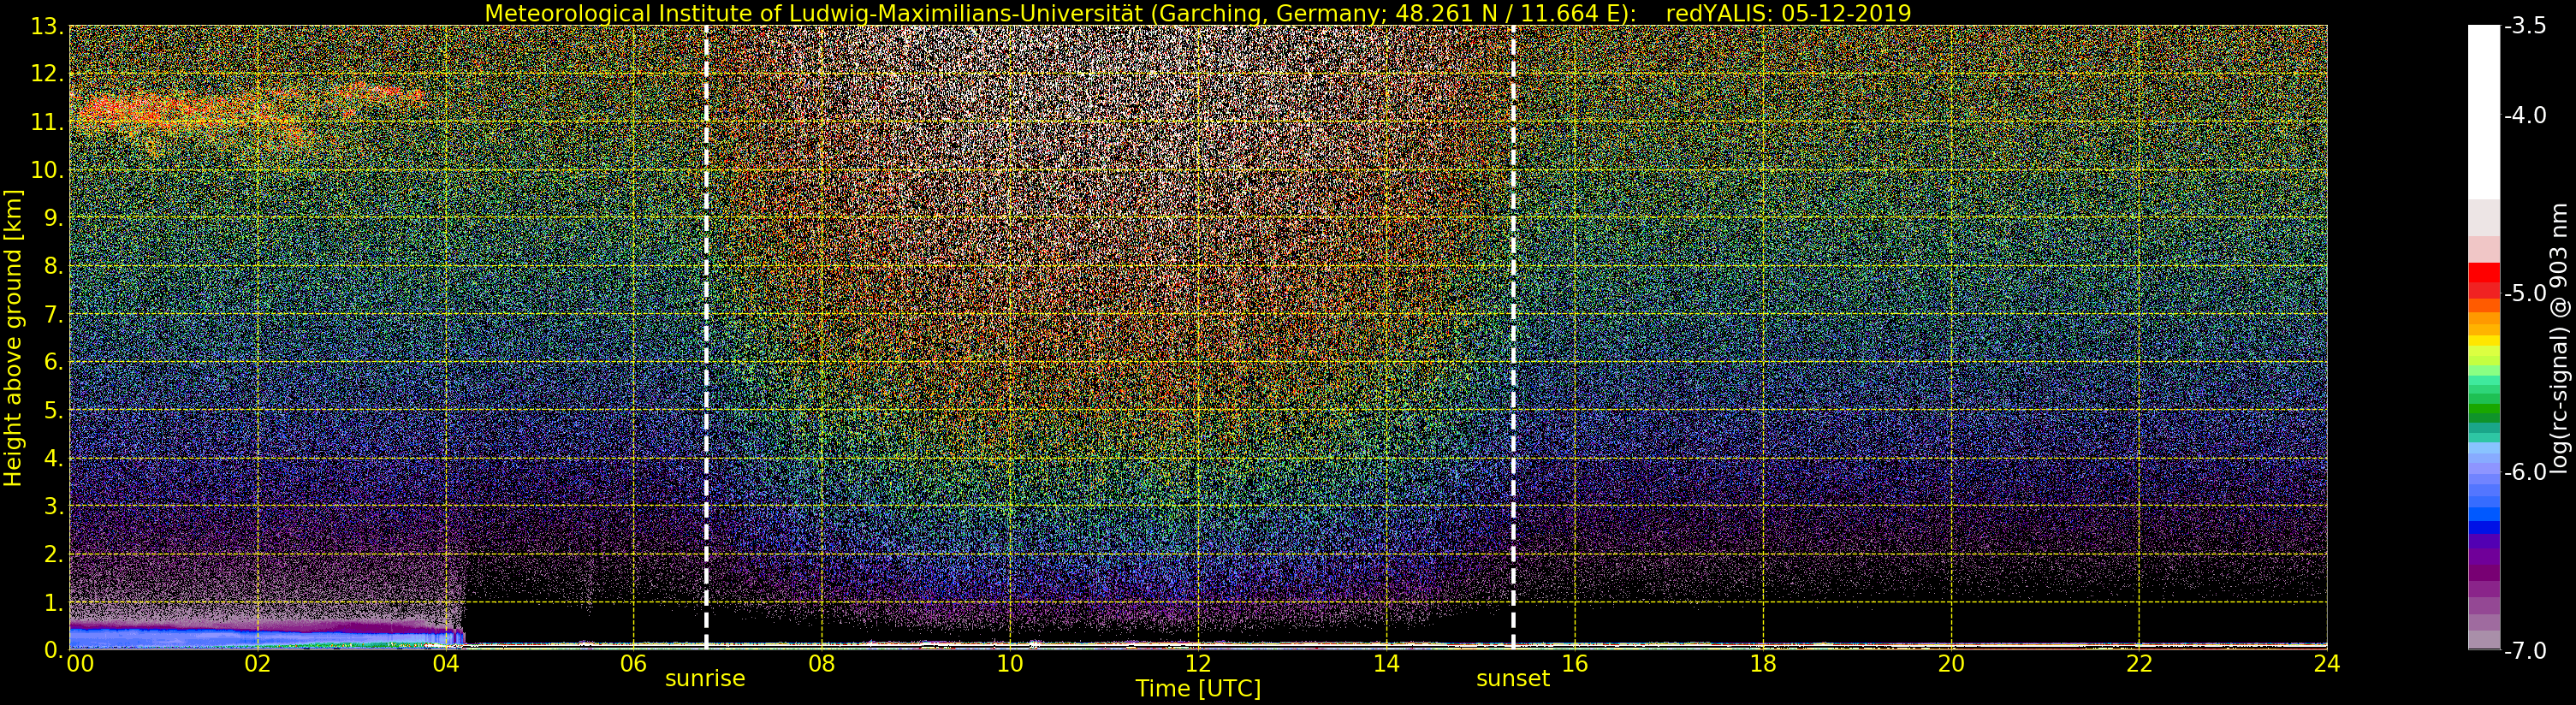The height and width of the screenshot is (705, 2576).
Task: Click the colorbar value '-3.5'
Action: (2526, 26)
